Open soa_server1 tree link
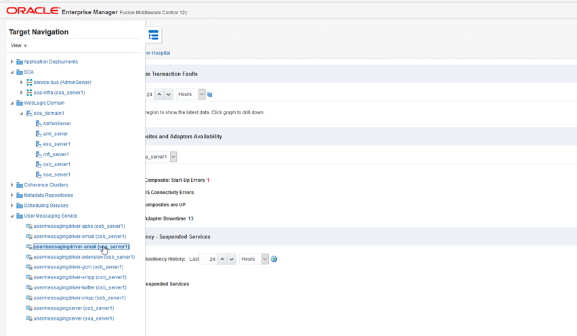This screenshot has width=577, height=336. (57, 174)
